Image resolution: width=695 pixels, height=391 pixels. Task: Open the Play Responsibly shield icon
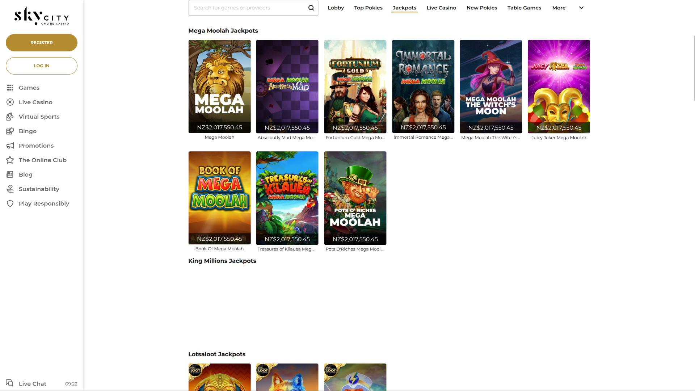10,203
